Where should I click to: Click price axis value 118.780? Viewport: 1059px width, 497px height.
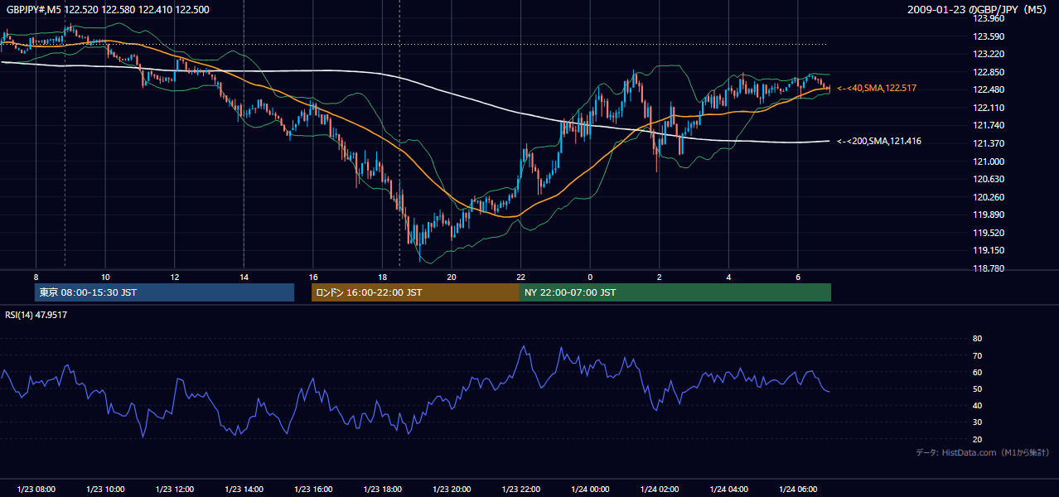(988, 268)
